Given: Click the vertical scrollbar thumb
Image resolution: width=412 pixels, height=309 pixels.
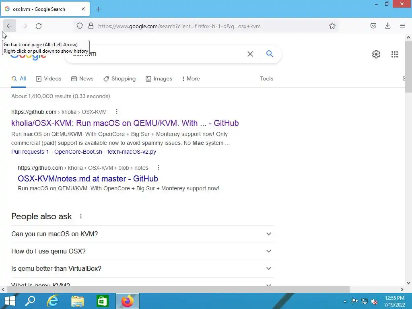Looking at the screenshot, I should [408, 67].
